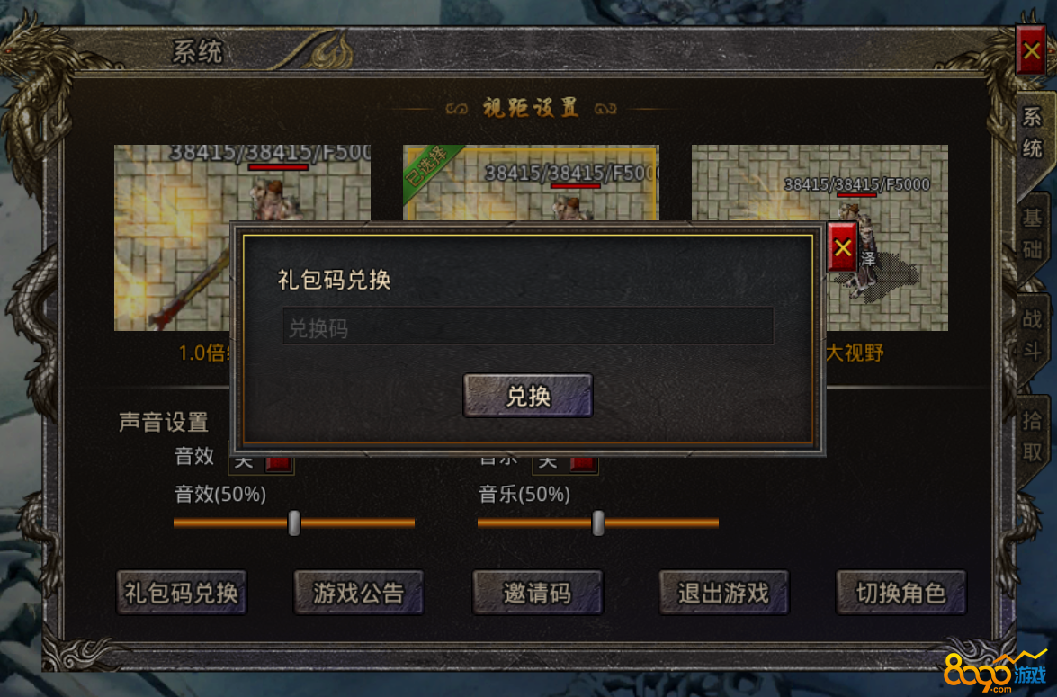
Task: Select the middle 已选择 view thumbnail
Action: tap(531, 183)
